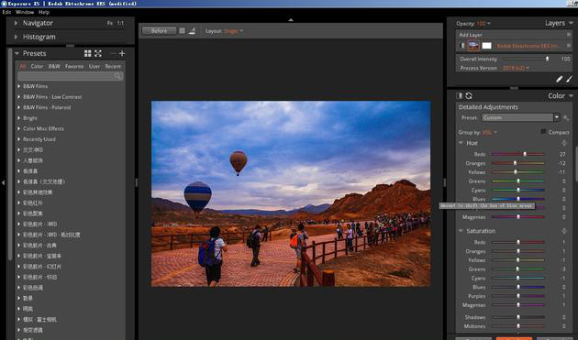Click the reset icon in Color panel
The height and width of the screenshot is (340, 578).
(x=469, y=96)
